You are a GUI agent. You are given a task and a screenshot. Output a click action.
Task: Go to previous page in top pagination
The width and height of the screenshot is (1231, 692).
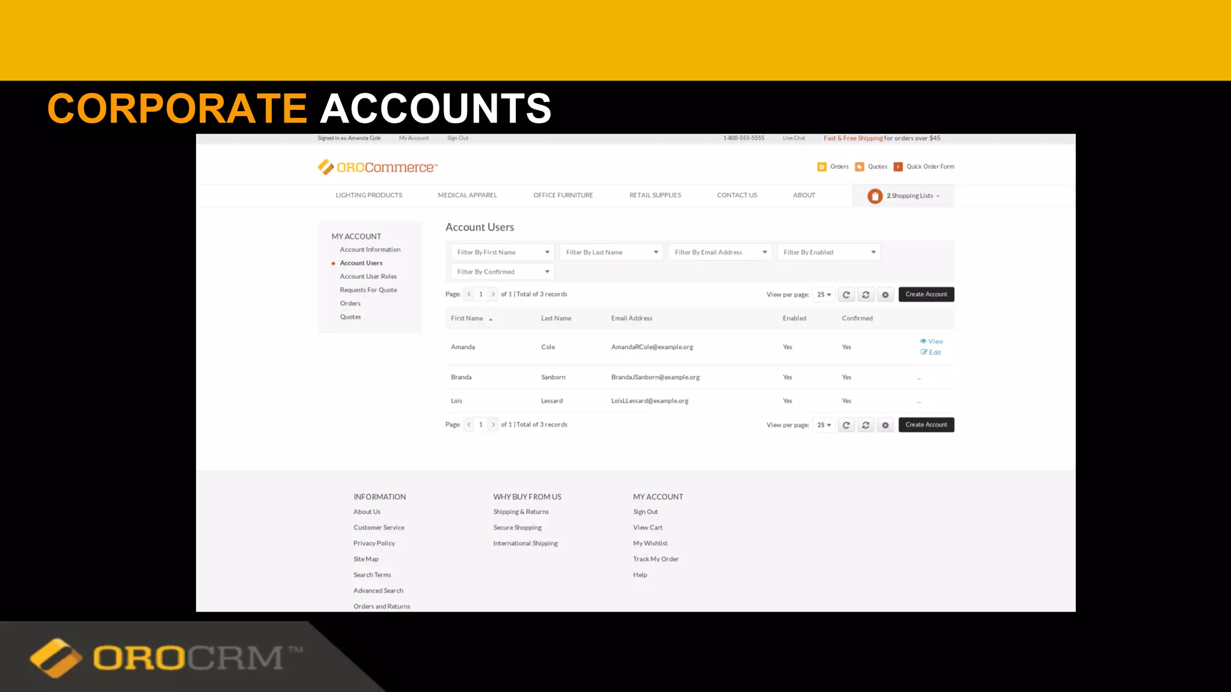coord(469,294)
